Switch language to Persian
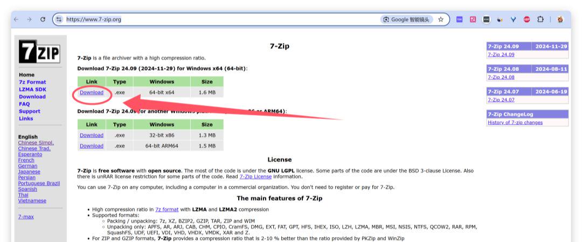 point(27,177)
